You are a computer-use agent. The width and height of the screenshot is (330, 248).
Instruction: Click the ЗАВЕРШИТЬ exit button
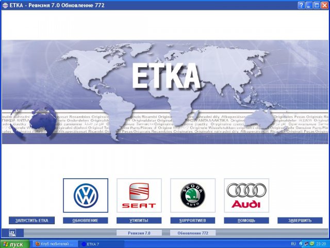300,221
